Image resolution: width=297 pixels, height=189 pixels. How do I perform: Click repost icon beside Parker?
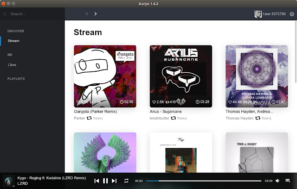[x=89, y=118]
